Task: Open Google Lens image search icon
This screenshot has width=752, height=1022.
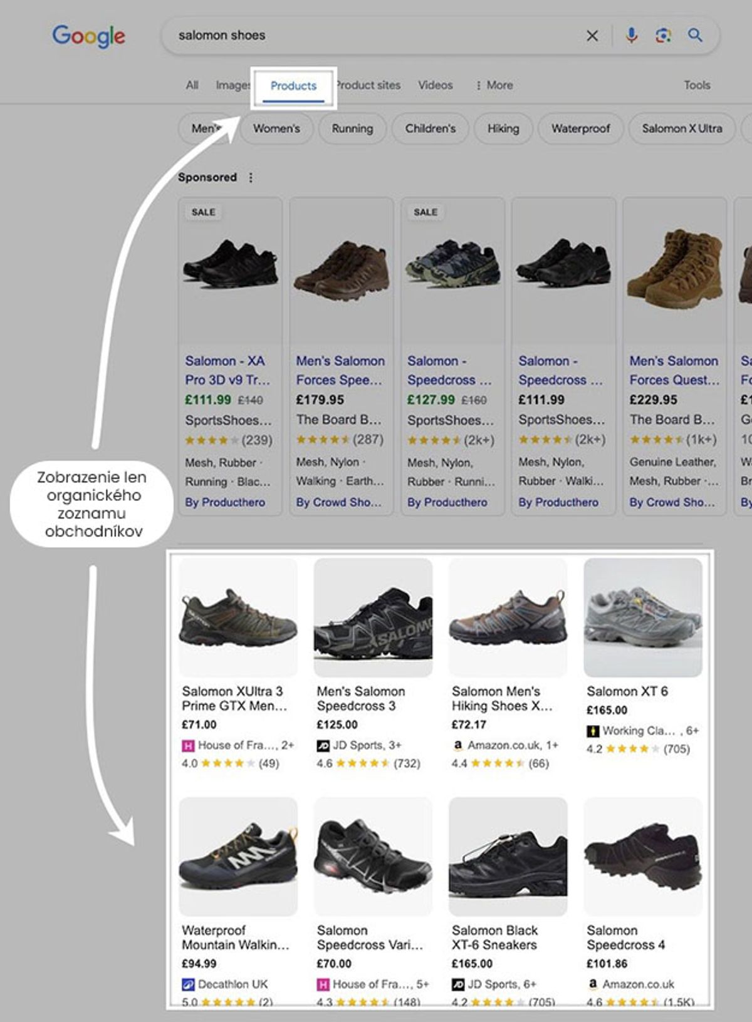Action: coord(663,36)
